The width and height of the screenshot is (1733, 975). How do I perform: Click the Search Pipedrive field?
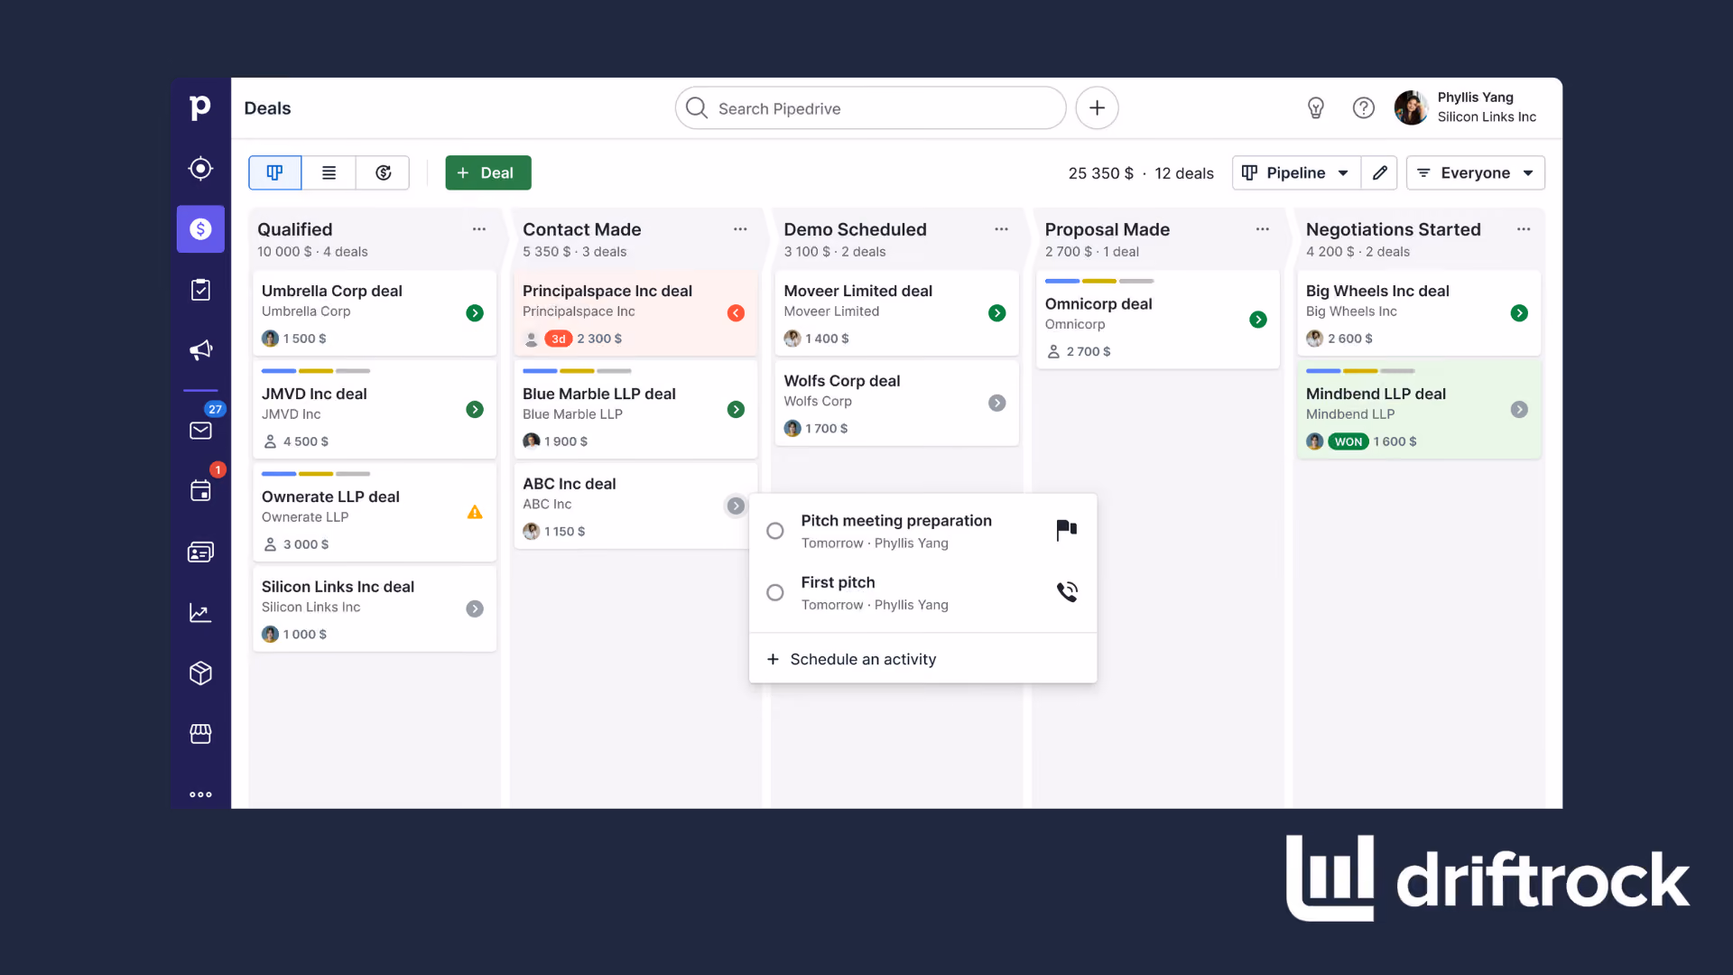[x=870, y=108]
